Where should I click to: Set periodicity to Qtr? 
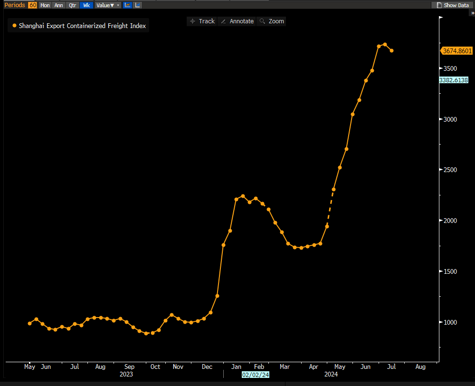click(72, 5)
